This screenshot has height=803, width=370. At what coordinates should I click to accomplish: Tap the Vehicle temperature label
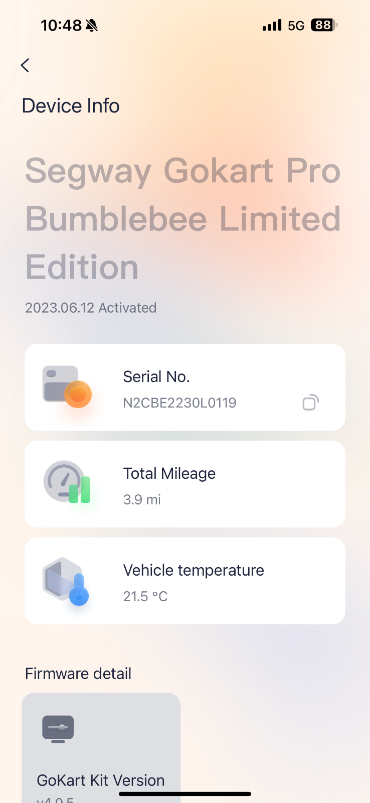[x=194, y=570]
